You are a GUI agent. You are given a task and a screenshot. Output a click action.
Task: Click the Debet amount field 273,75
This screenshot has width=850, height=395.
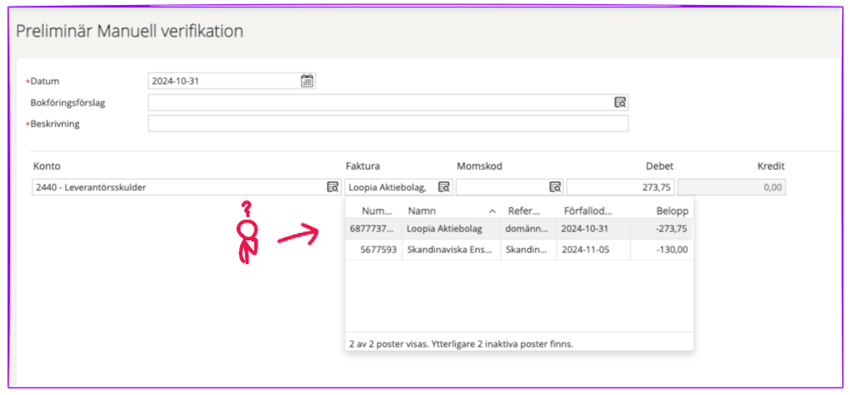(x=620, y=187)
